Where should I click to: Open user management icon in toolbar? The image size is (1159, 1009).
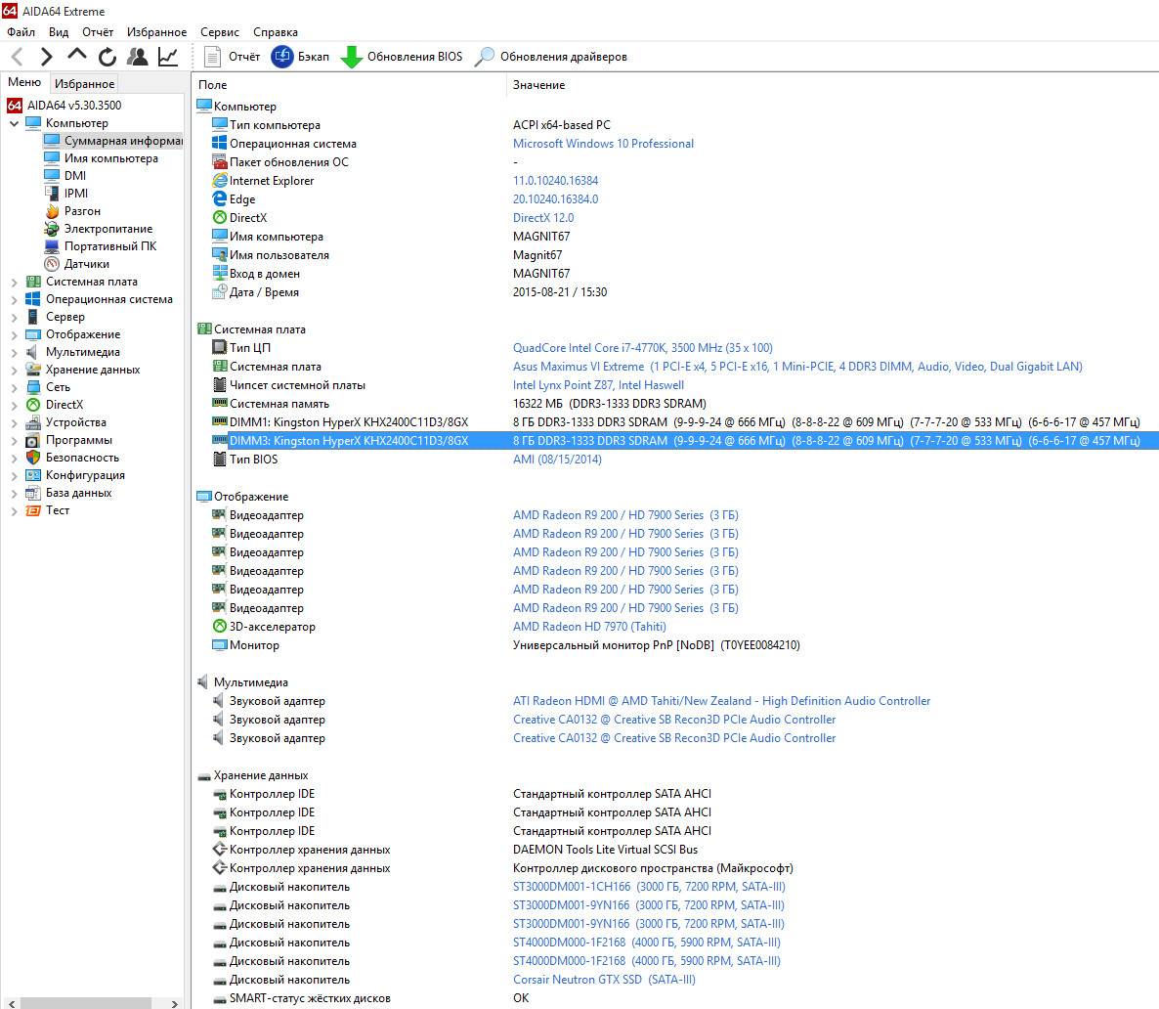pos(138,57)
